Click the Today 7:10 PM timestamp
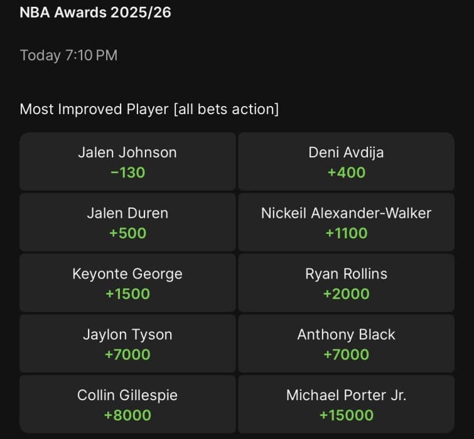Viewport: 474px width, 439px height. (x=68, y=55)
